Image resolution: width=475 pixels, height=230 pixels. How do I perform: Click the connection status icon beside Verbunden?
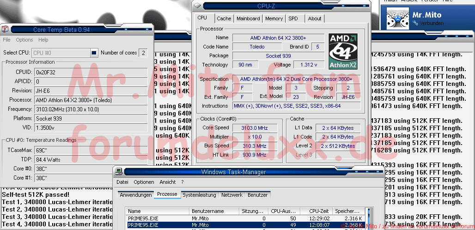click(x=414, y=23)
